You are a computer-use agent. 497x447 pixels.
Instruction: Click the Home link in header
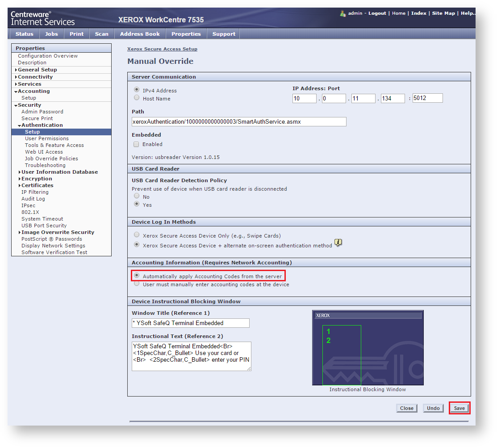(x=399, y=13)
